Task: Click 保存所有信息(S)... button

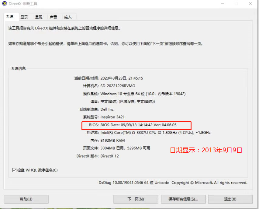Action: coord(183,199)
